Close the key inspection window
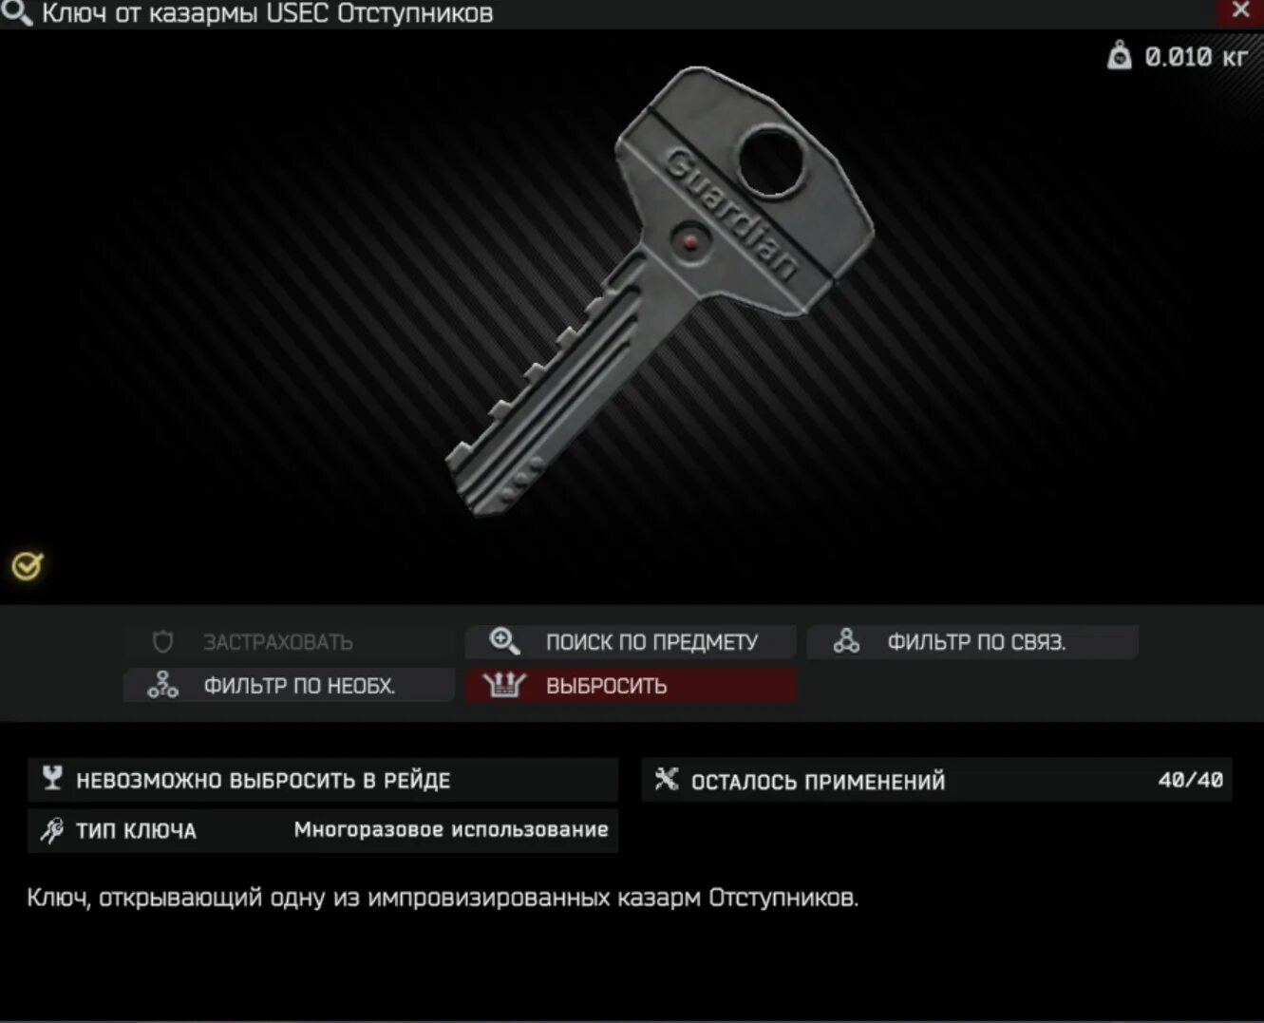1264x1023 pixels. 1240,11
